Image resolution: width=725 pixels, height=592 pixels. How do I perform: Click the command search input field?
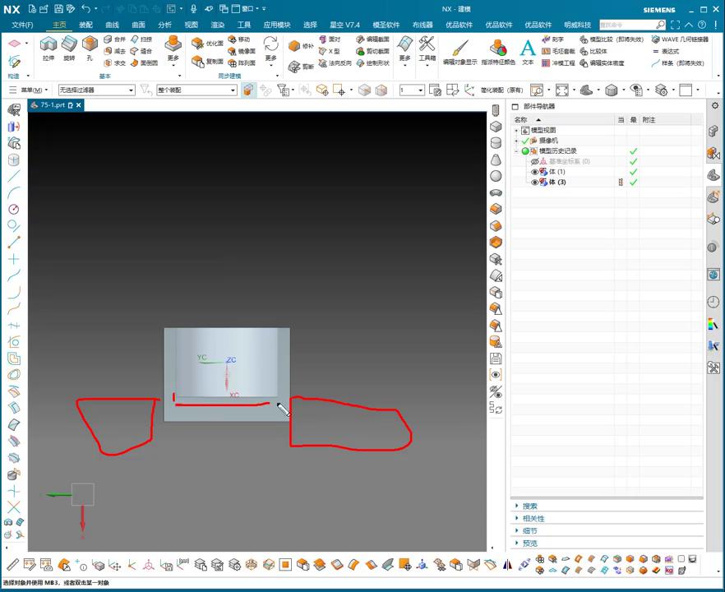coord(626,25)
